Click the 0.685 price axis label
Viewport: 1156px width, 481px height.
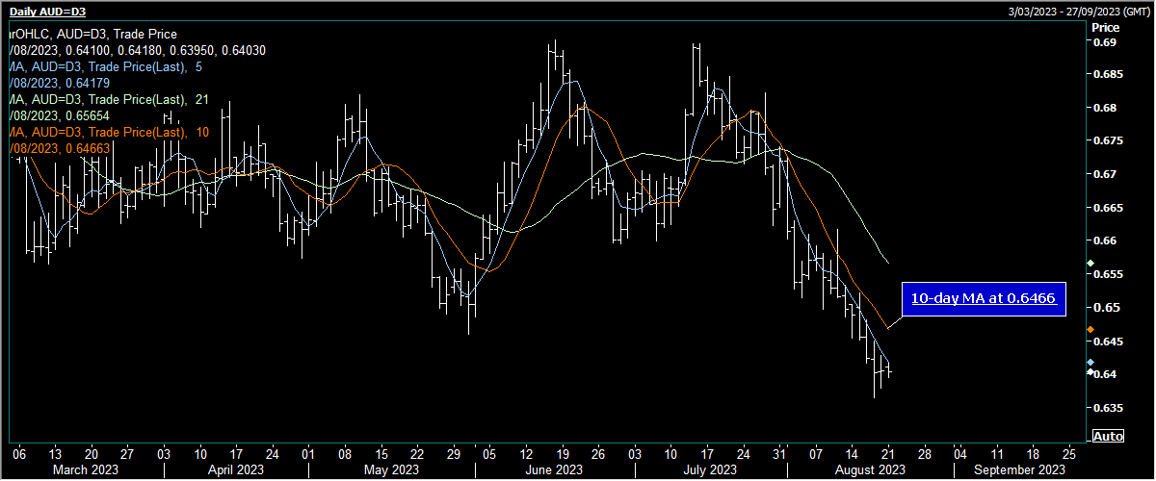[x=1107, y=75]
